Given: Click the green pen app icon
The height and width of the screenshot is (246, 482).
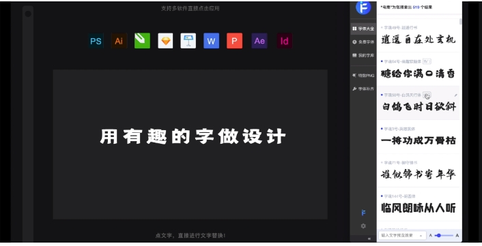Looking at the screenshot, I should pos(142,41).
